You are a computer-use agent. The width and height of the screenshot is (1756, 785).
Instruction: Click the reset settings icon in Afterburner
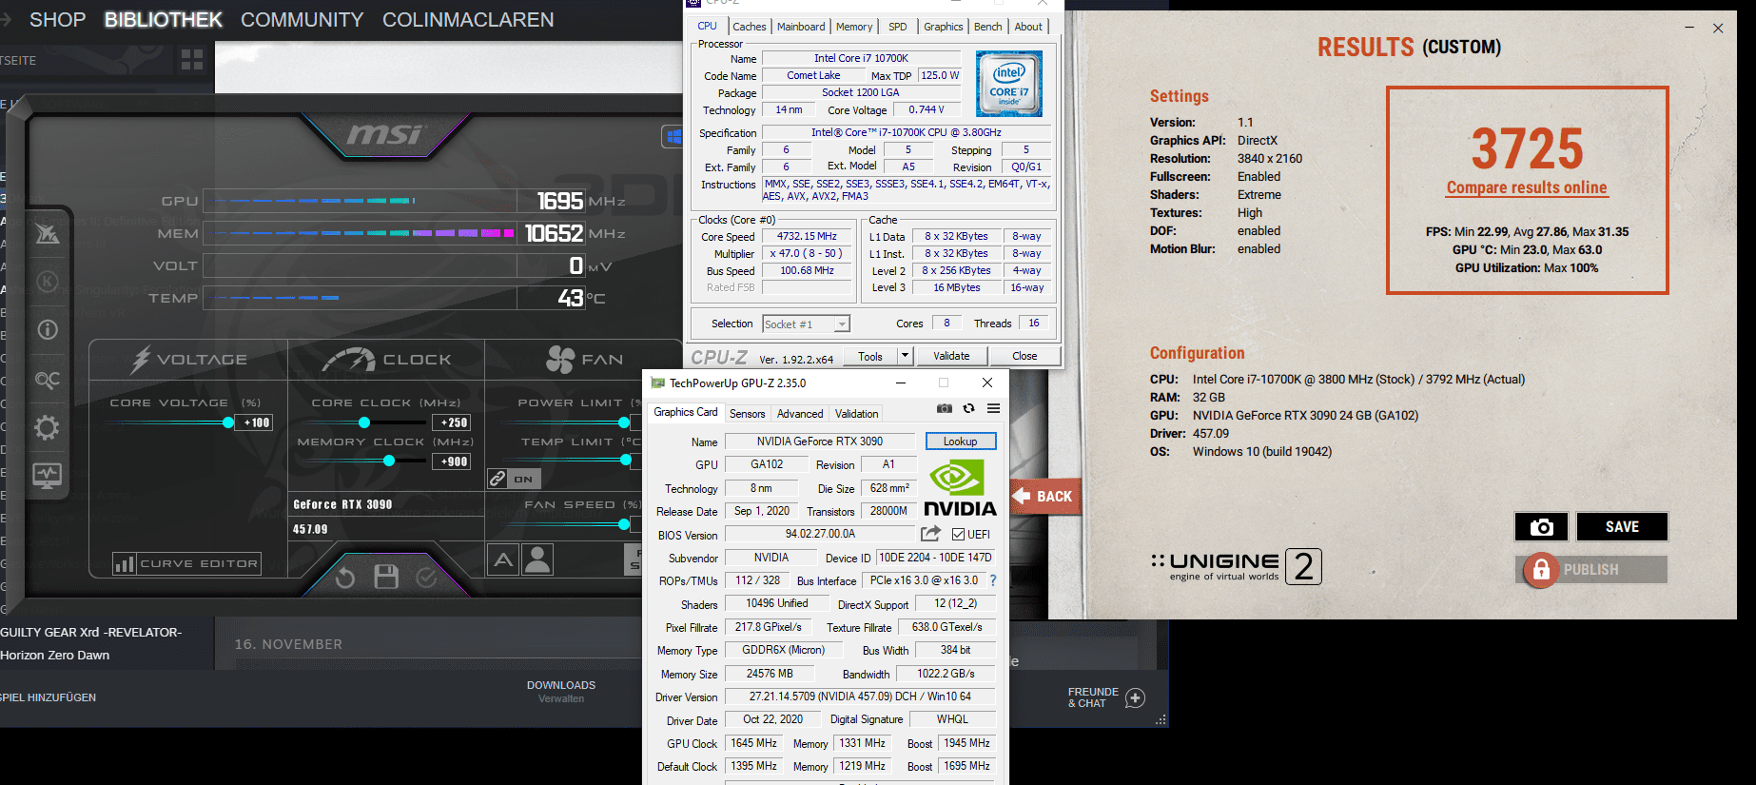345,577
